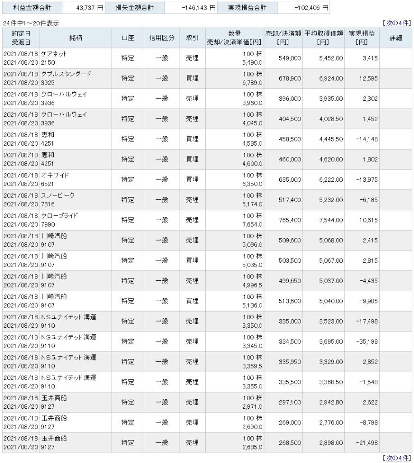This screenshot has width=414, height=463.
Task: Click the オキサイド 6521 stock name
Action: point(55,180)
